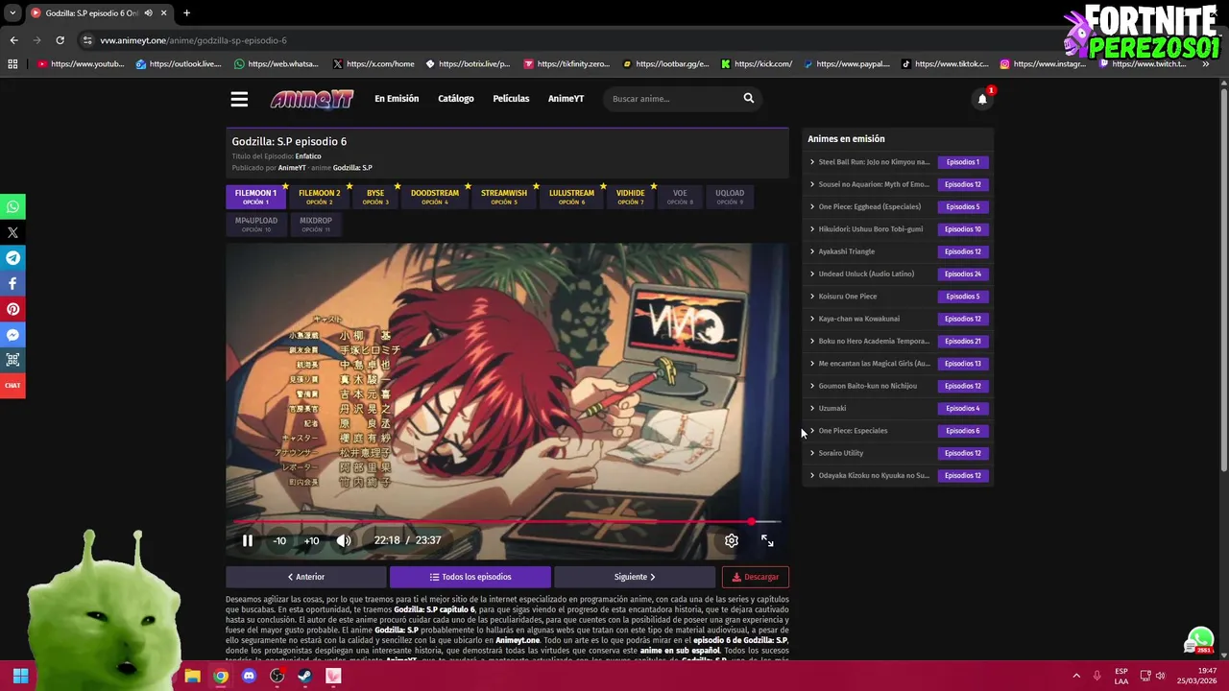Share on Facebook from the left sidebar
The width and height of the screenshot is (1229, 691).
[x=12, y=283]
